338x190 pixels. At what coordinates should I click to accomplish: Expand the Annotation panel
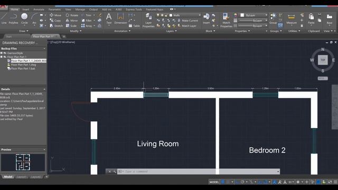pyautogui.click(x=122, y=31)
